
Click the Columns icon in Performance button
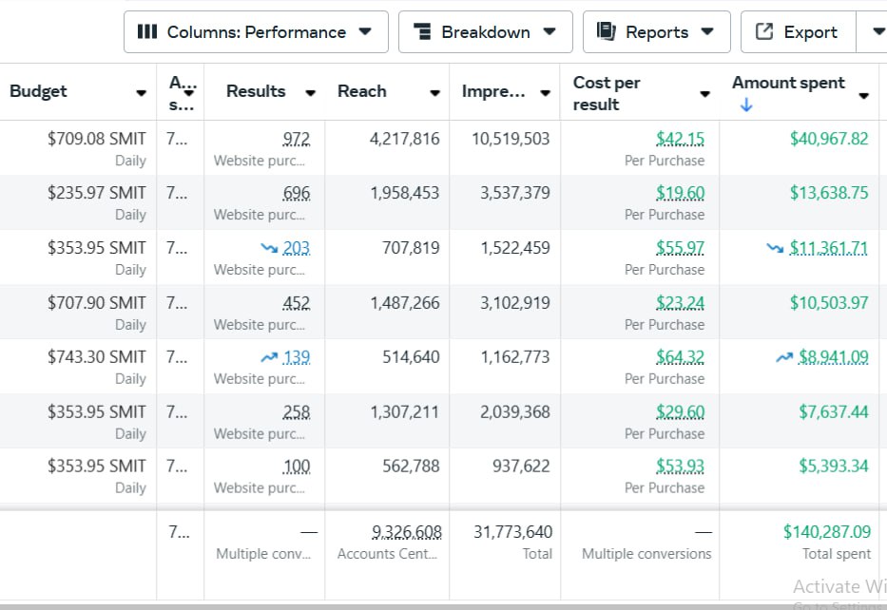[147, 32]
